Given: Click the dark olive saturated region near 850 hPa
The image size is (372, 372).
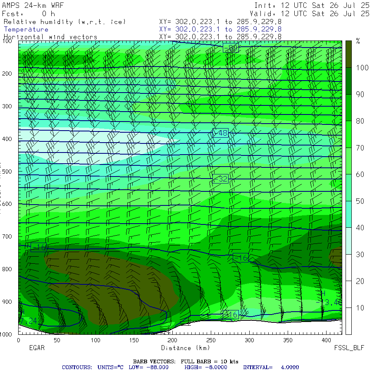Looking at the screenshot, I should (112, 287).
